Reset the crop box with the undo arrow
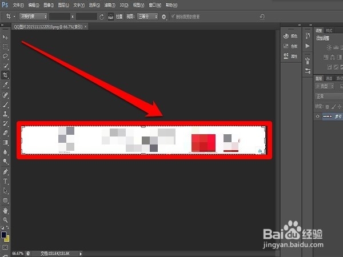 [x=262, y=17]
